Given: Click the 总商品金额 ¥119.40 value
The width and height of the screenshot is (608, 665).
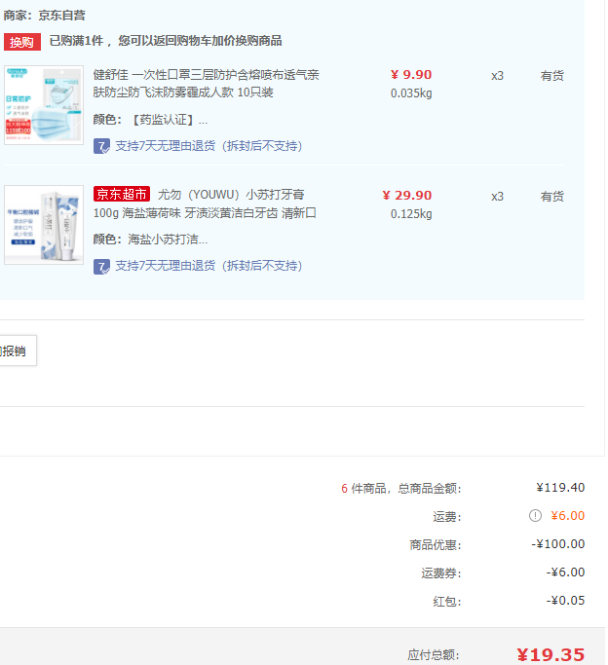Looking at the screenshot, I should pyautogui.click(x=560, y=488).
